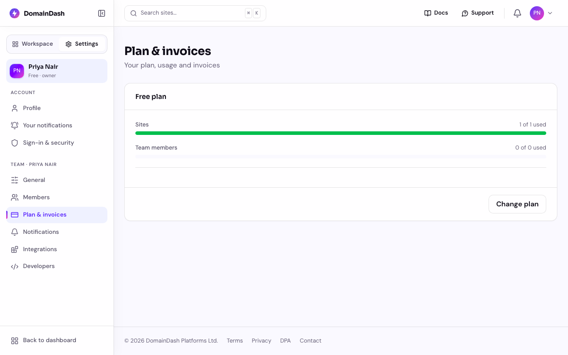Click the Profile person icon
568x355 pixels.
pos(15,108)
